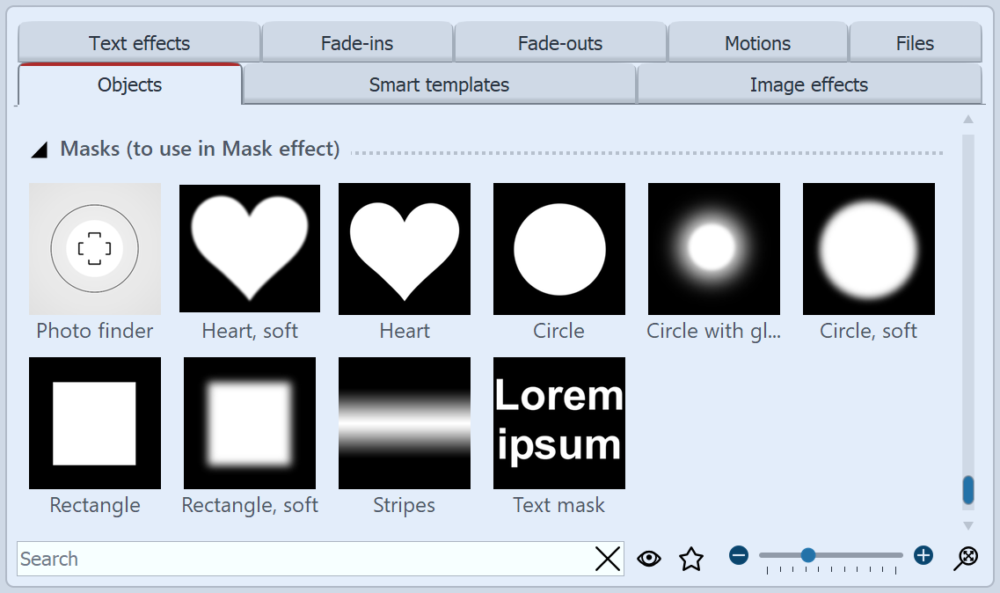Image resolution: width=1000 pixels, height=593 pixels.
Task: Click inside the Search field
Action: click(x=264, y=559)
